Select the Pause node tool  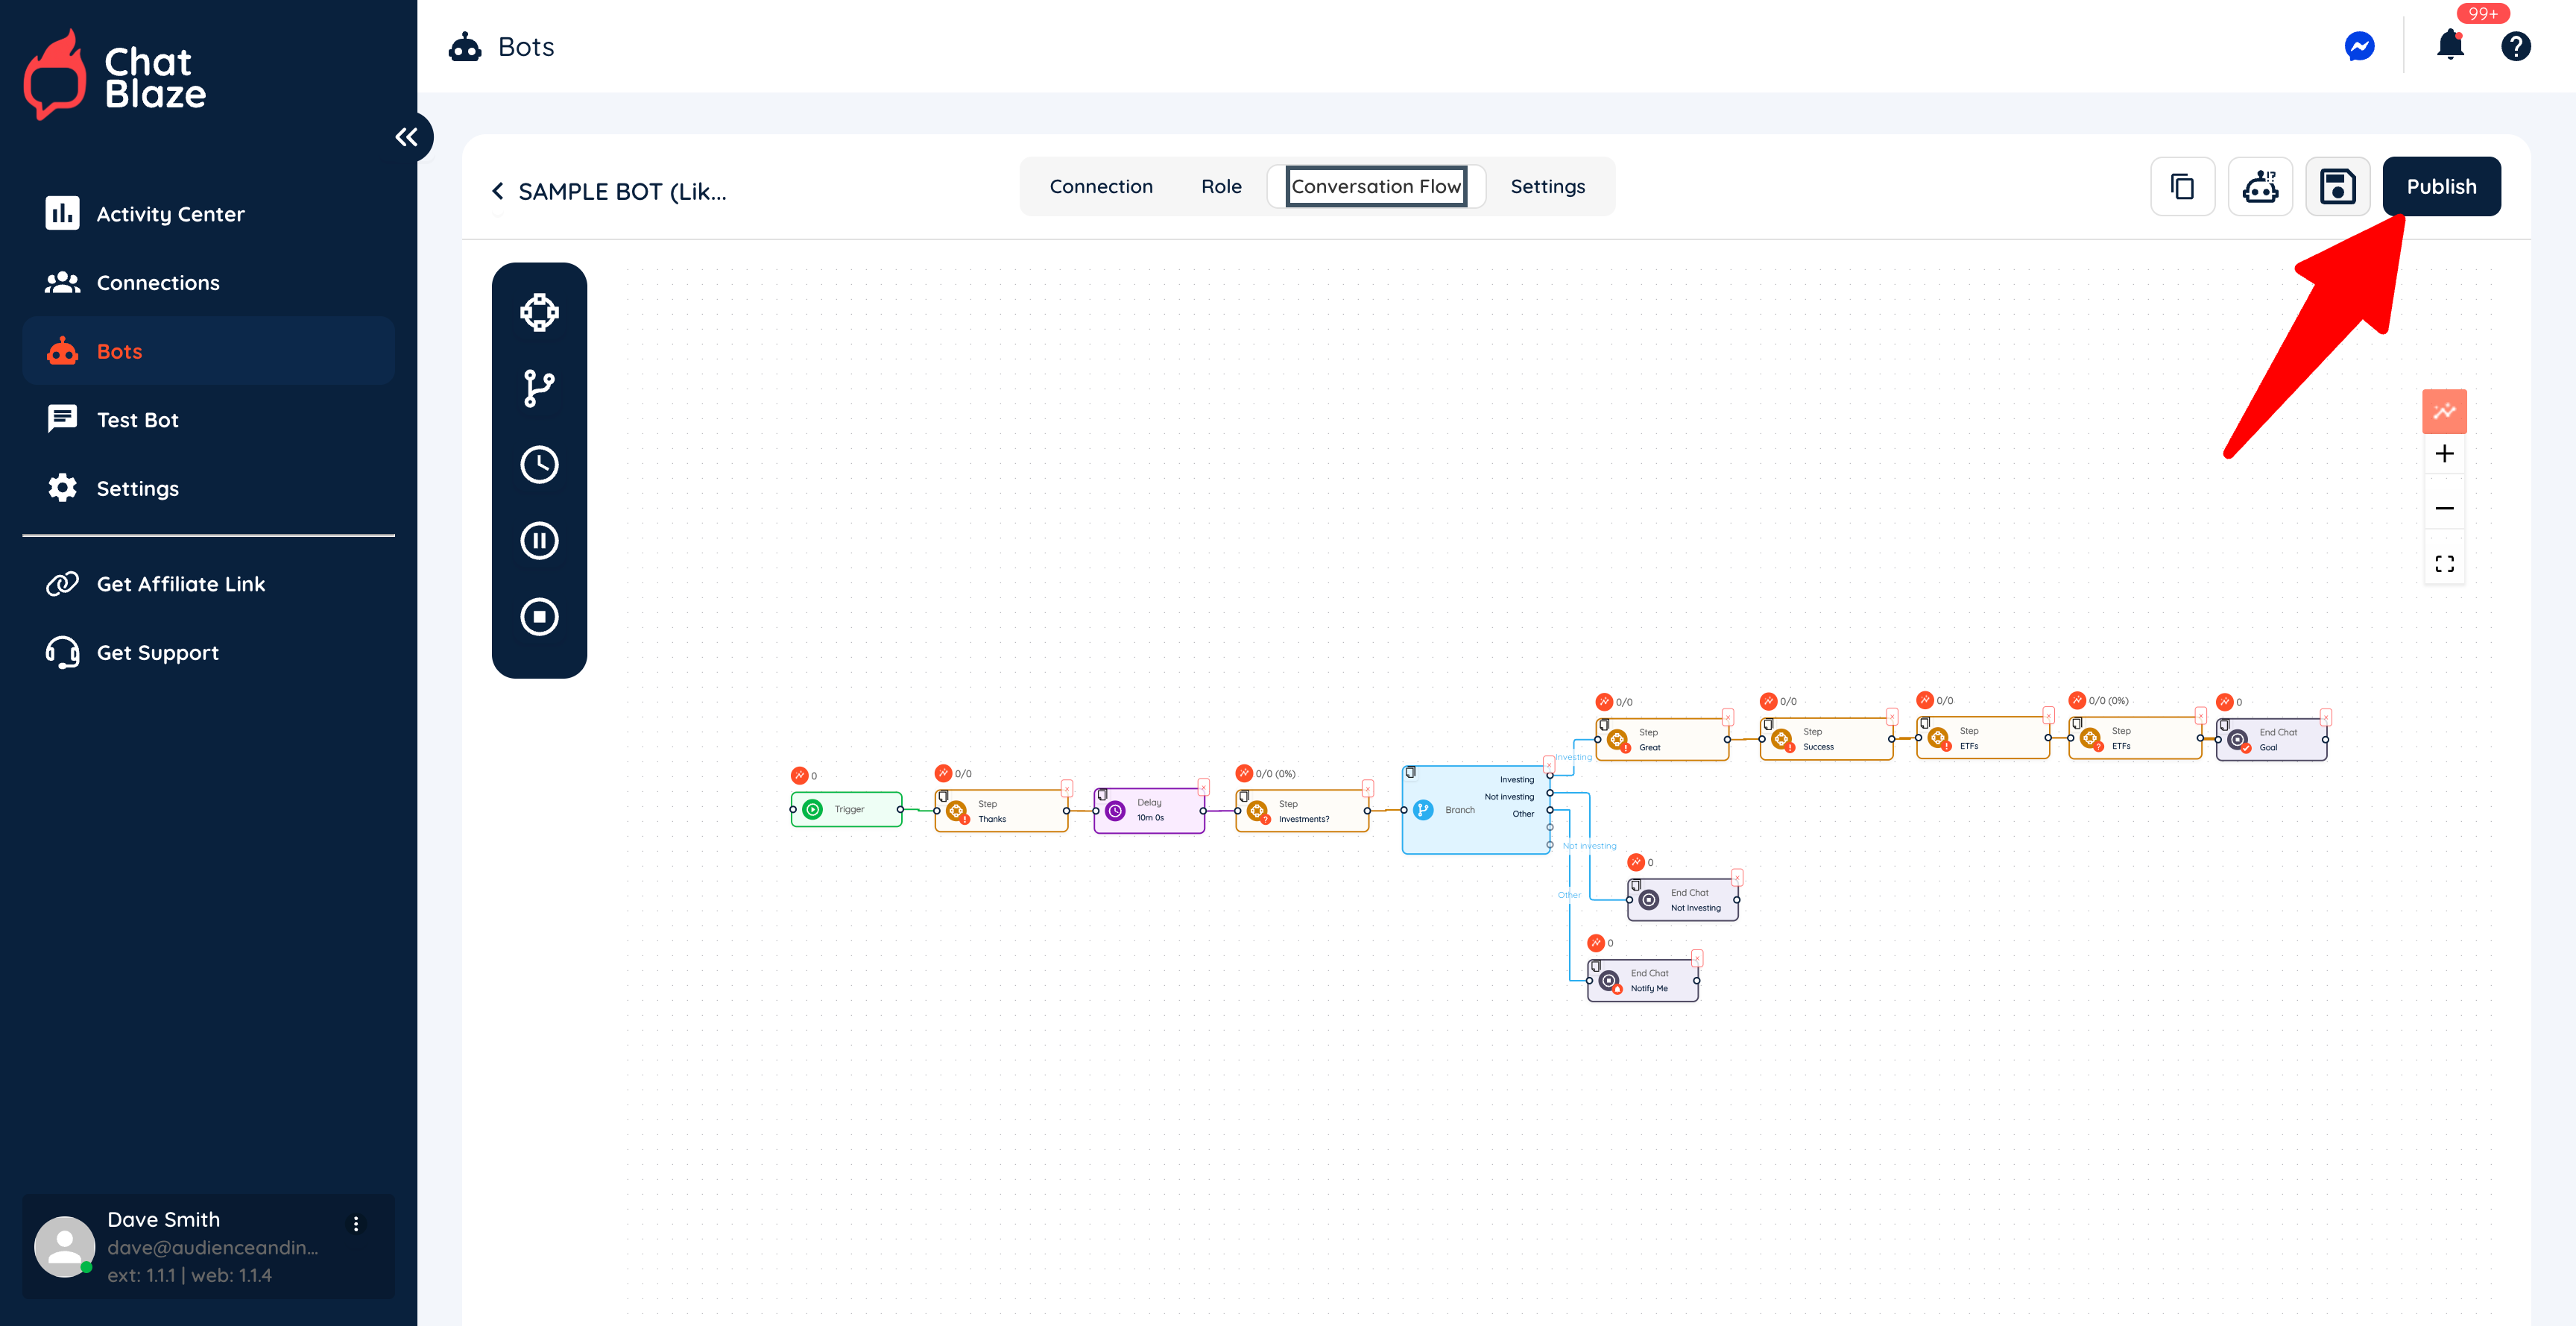tap(539, 541)
